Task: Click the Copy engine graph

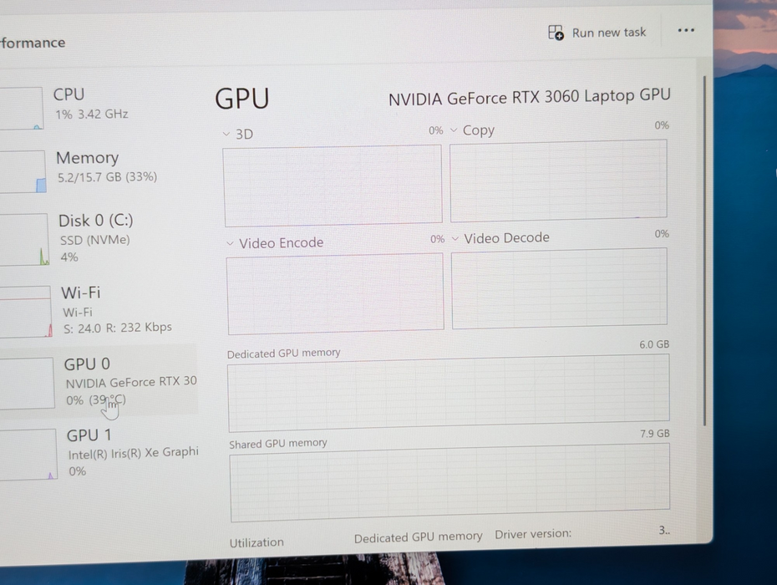Action: tap(558, 181)
